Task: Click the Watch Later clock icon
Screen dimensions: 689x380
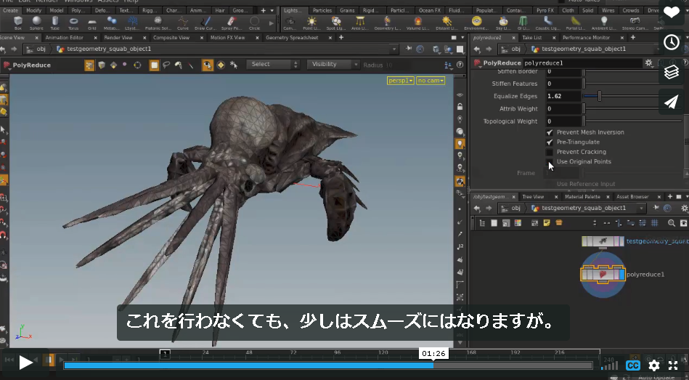Action: click(671, 42)
